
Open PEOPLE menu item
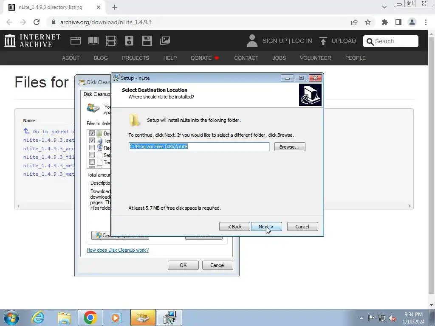click(356, 58)
